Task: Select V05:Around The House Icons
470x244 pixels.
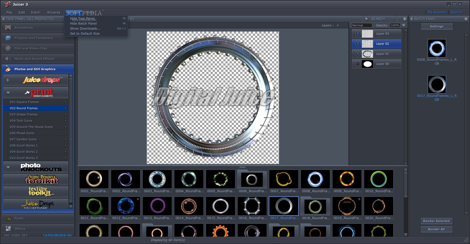Action: (36, 127)
